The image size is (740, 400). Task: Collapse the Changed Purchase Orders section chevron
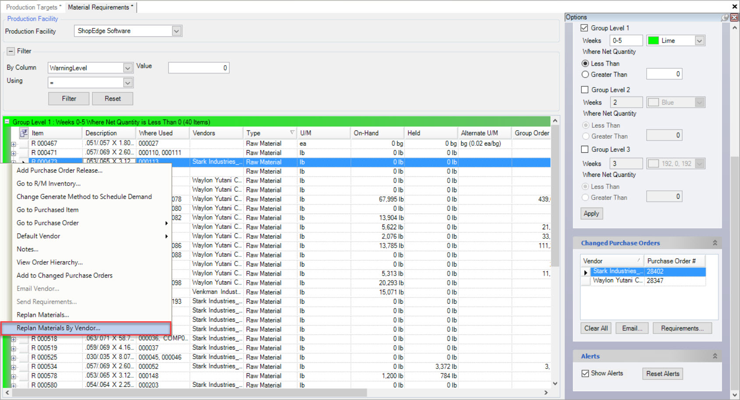(715, 243)
